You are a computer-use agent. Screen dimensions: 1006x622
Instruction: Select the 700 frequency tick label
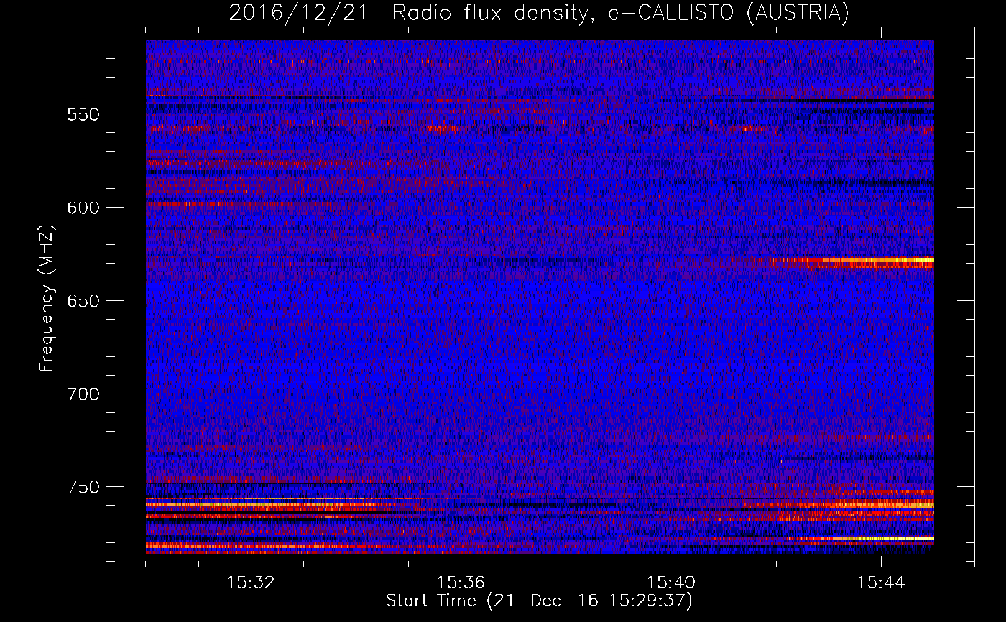click(x=83, y=394)
